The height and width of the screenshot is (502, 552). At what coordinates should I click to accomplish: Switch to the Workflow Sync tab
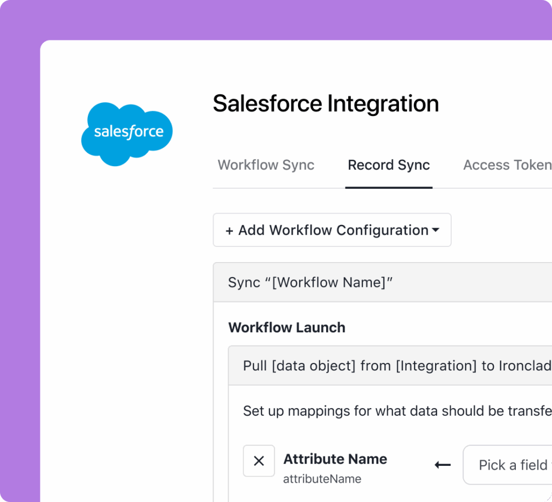point(266,165)
